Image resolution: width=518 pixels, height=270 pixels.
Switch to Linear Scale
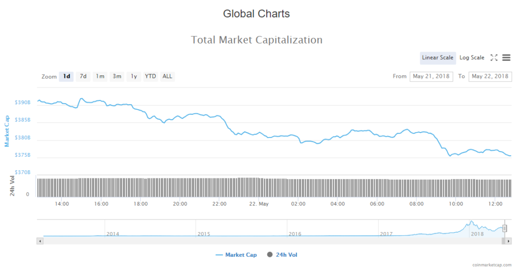coord(438,58)
